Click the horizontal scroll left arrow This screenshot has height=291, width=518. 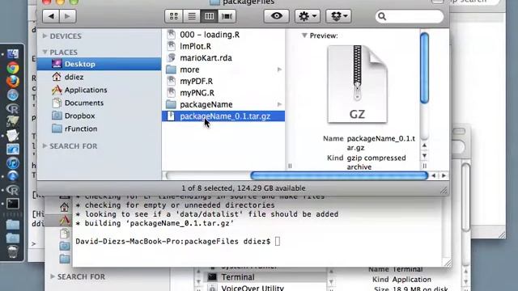(434, 175)
